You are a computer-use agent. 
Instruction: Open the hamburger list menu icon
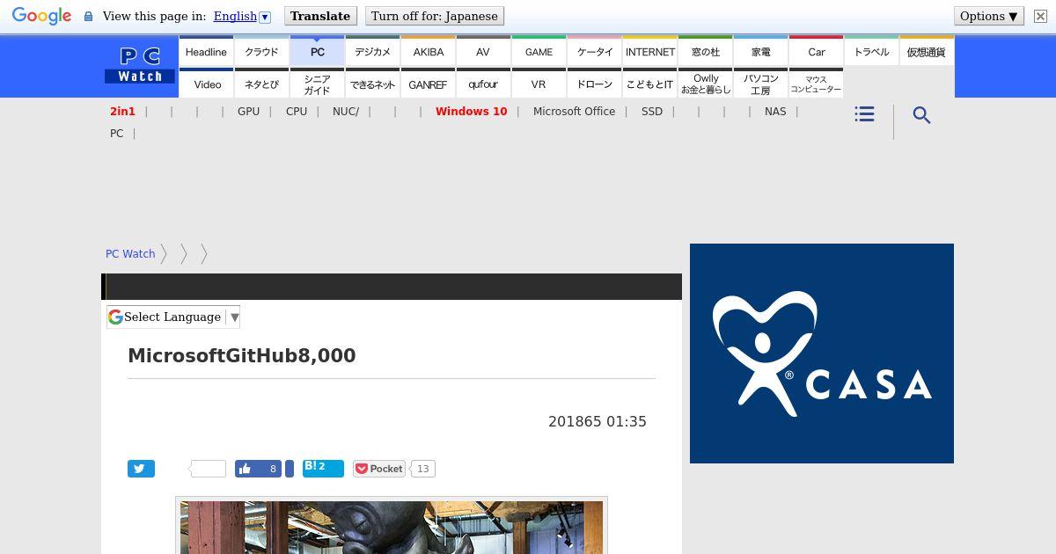point(864,114)
